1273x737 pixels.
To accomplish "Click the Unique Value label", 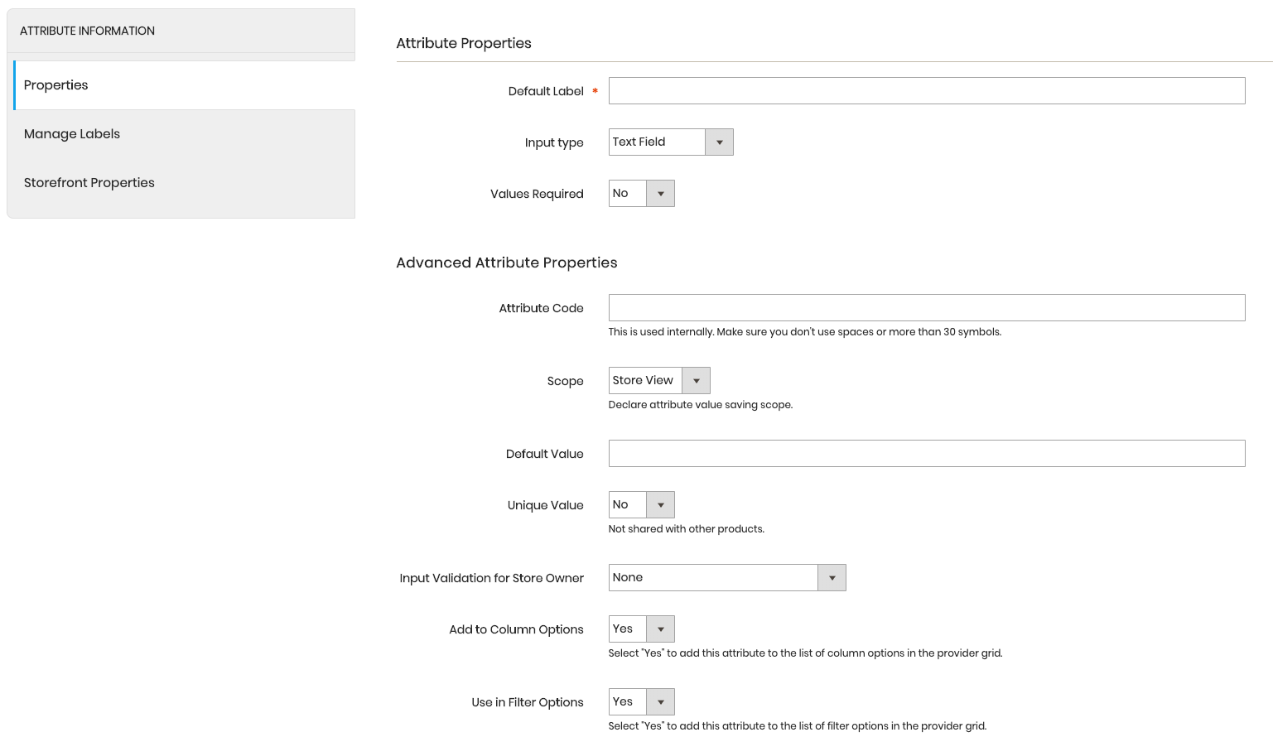I will [x=546, y=505].
